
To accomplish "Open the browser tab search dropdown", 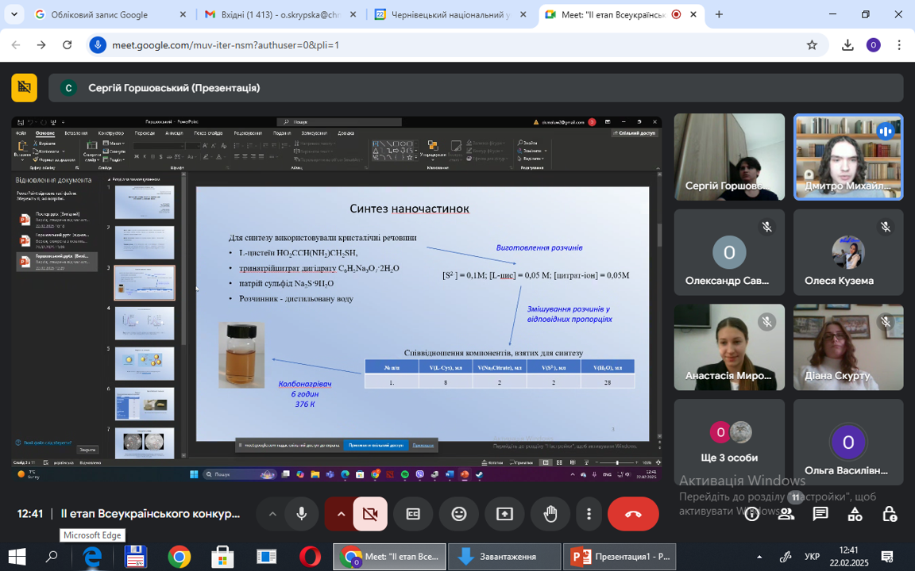I will 14,14.
